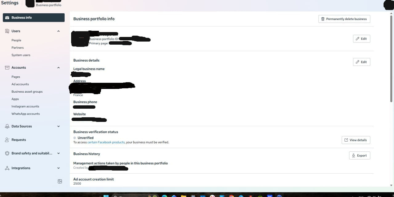Toggle the sidebar collapse panel icon
The width and height of the screenshot is (394, 197).
coord(60,182)
